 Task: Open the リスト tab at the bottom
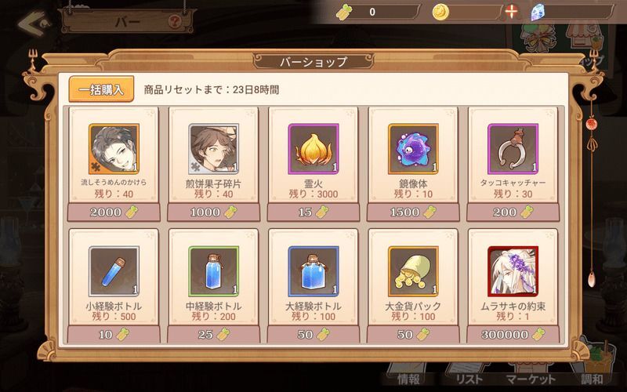coord(469,379)
